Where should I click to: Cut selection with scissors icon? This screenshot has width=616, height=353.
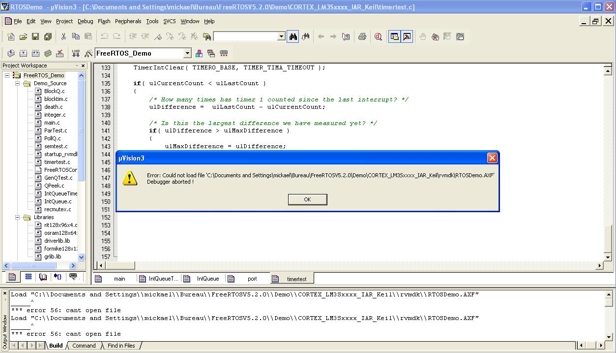(x=63, y=36)
